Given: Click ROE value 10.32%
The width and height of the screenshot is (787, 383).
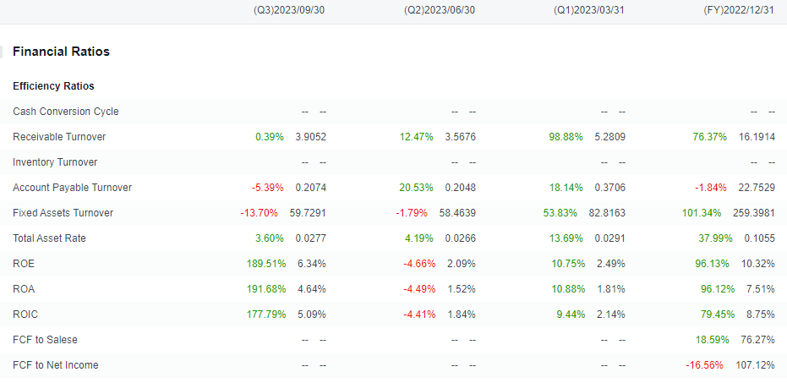Looking at the screenshot, I should (x=758, y=264).
